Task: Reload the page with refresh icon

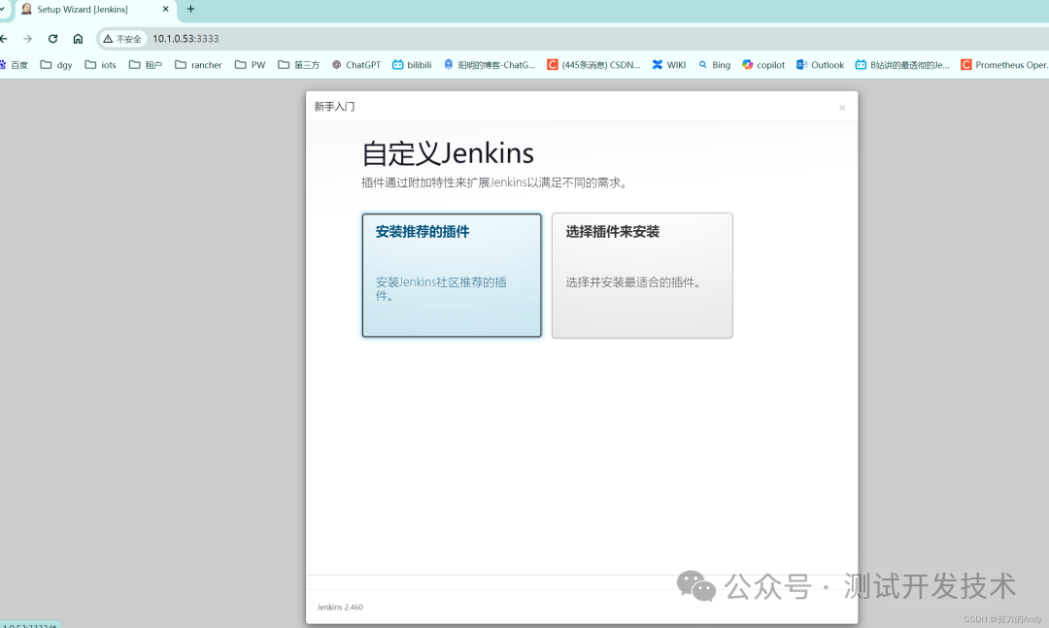Action: point(52,39)
